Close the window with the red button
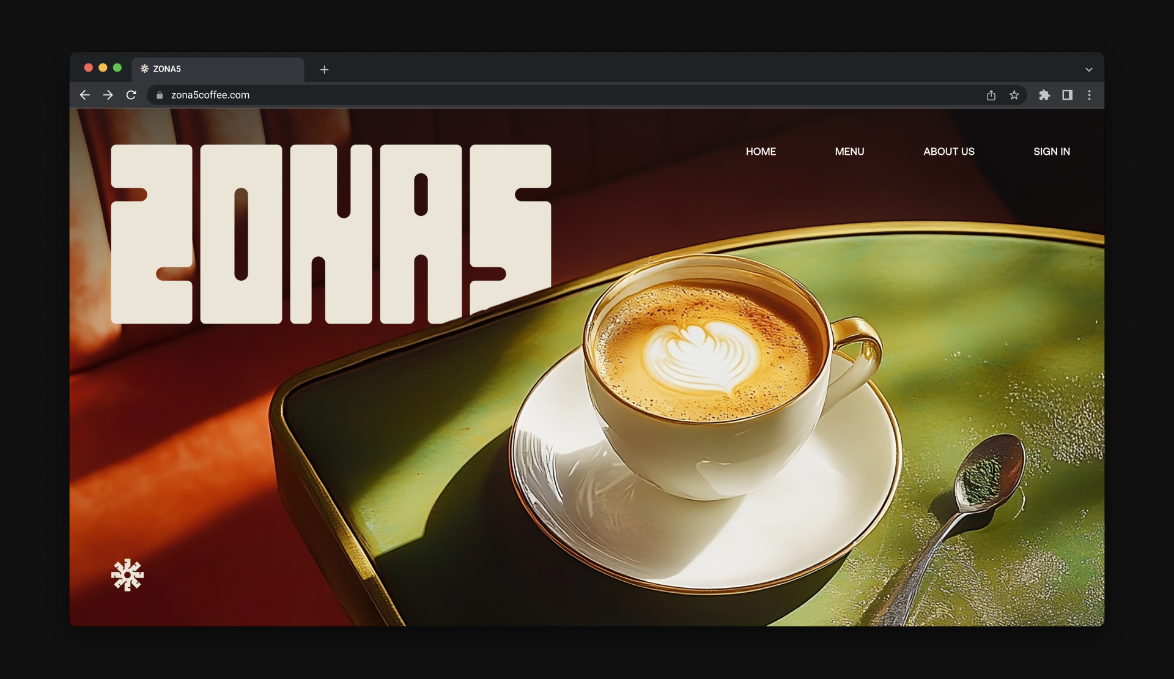 tap(89, 68)
